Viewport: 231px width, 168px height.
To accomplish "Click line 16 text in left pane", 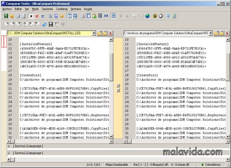I will tap(55, 66).
